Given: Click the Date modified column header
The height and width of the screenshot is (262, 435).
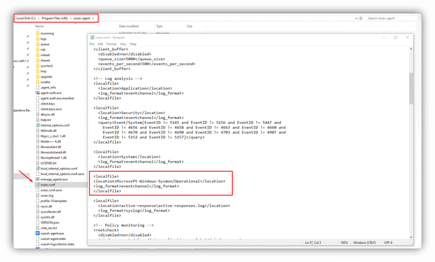Looking at the screenshot, I should point(128,26).
